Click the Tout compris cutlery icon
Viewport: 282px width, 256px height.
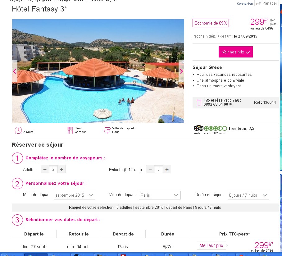tap(70, 130)
